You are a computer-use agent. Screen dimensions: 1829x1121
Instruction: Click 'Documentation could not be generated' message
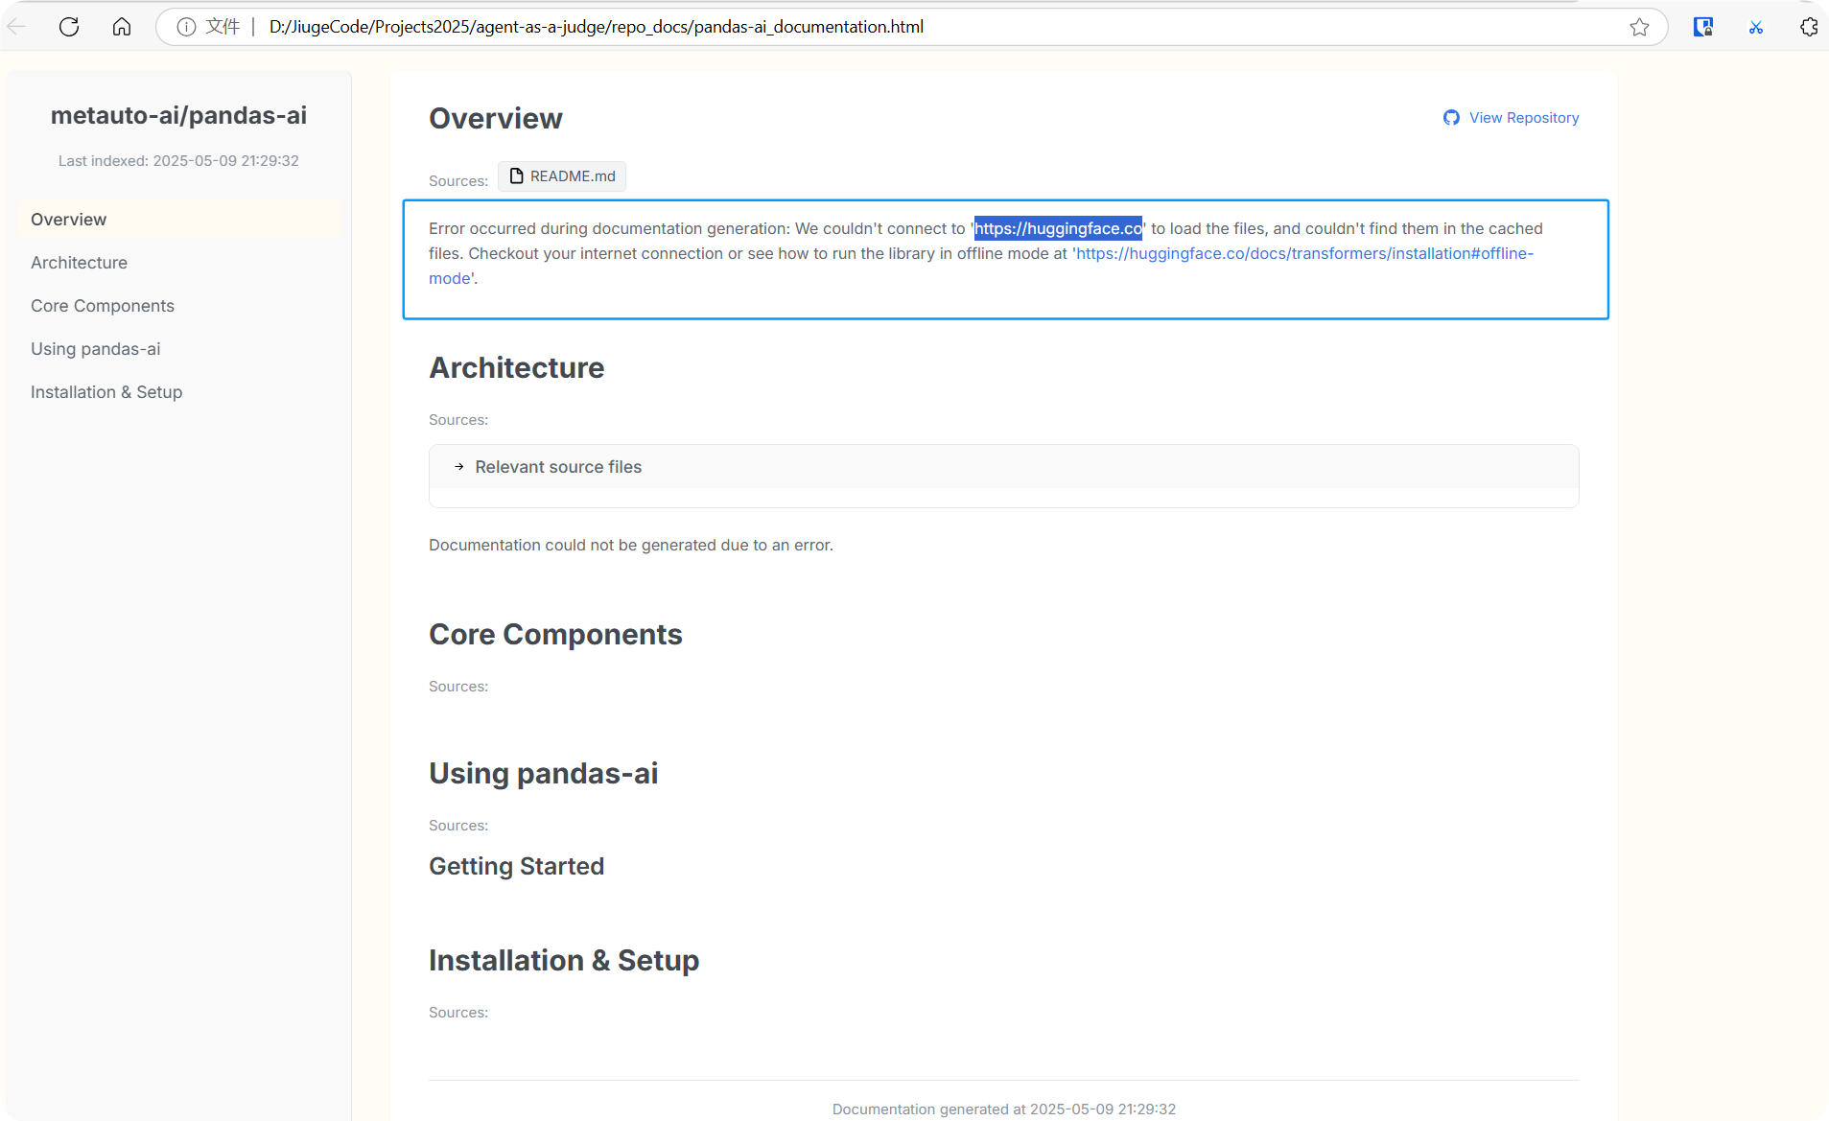[631, 545]
